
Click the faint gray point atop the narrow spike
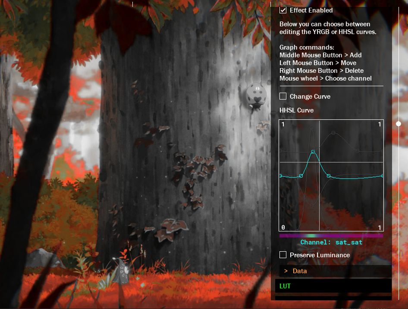[312, 128]
